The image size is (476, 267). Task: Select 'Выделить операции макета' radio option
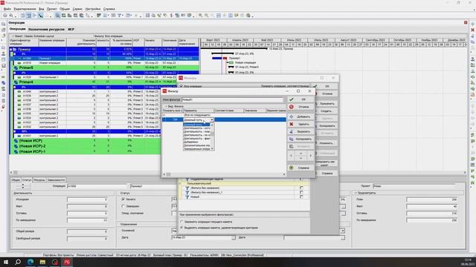click(x=181, y=228)
